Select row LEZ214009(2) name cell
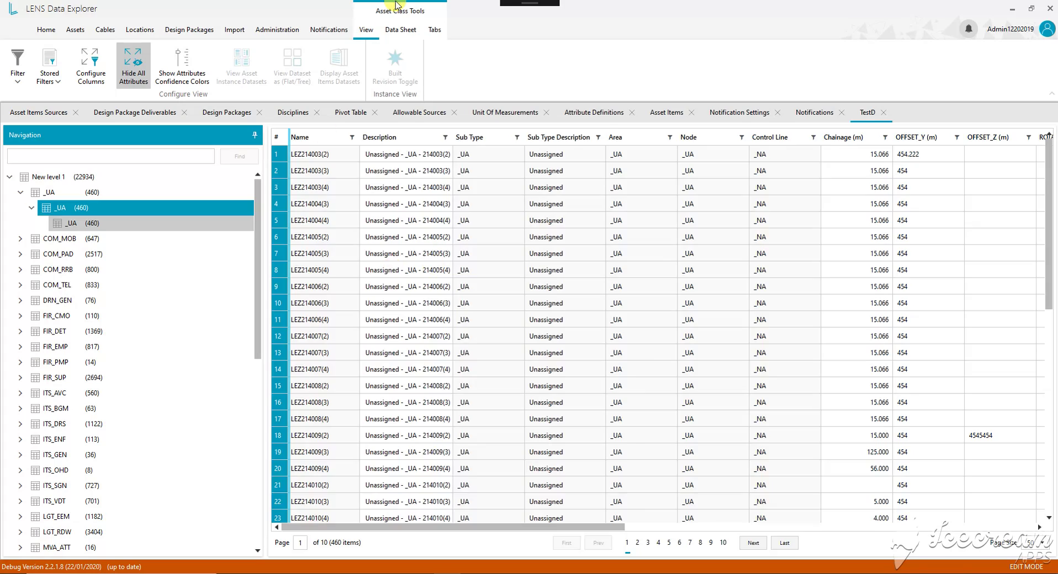The width and height of the screenshot is (1058, 574). click(324, 435)
